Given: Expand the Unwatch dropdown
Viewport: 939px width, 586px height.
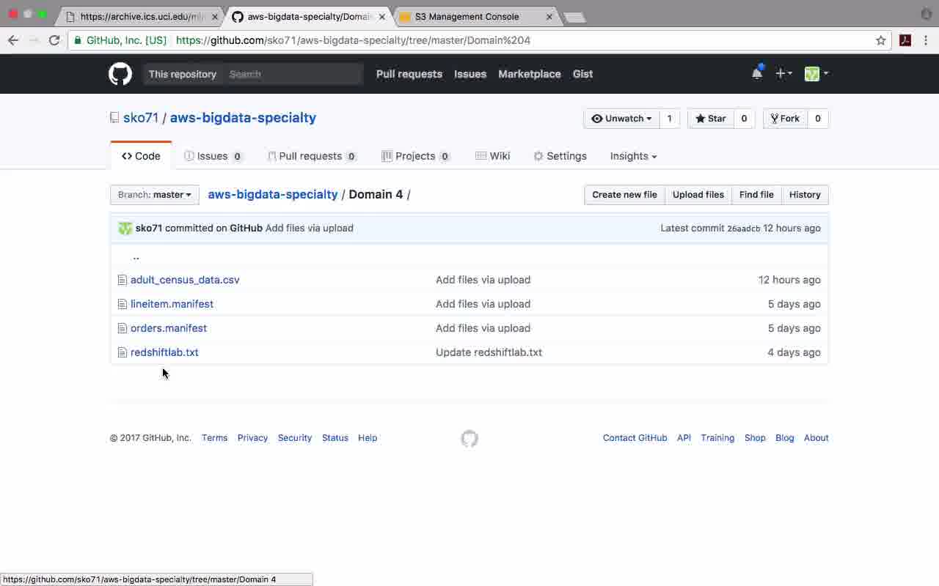Looking at the screenshot, I should 621,119.
